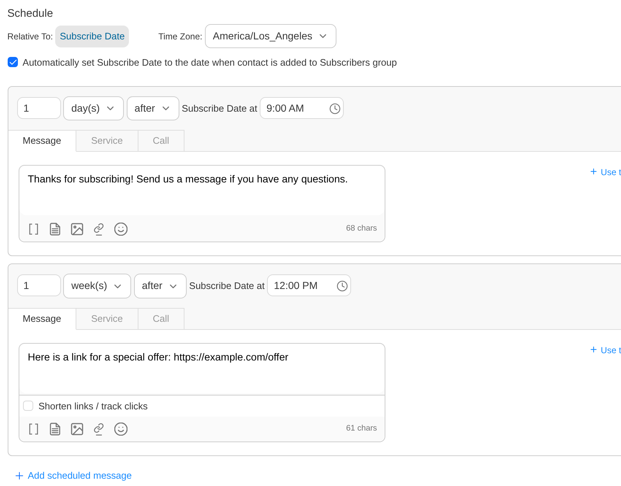The width and height of the screenshot is (621, 486).
Task: Click the 9:00 AM time field
Action: point(302,108)
